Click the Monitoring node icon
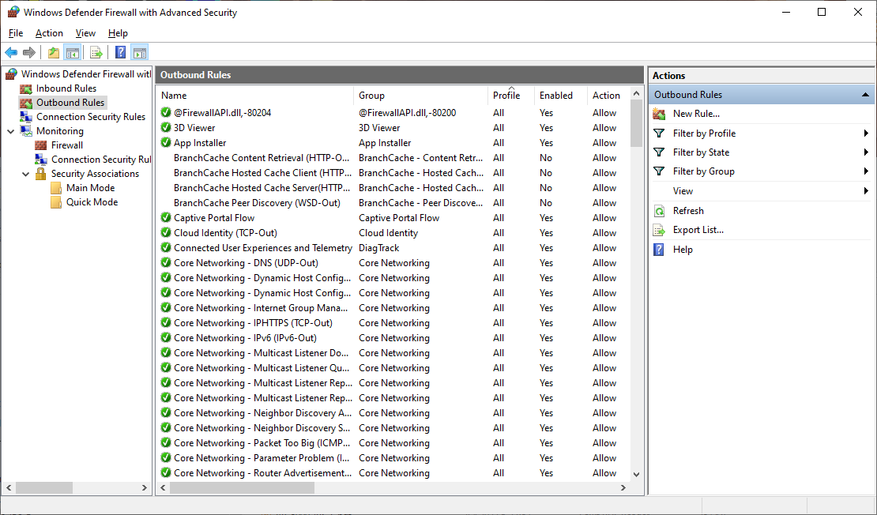The image size is (877, 515). click(x=26, y=131)
